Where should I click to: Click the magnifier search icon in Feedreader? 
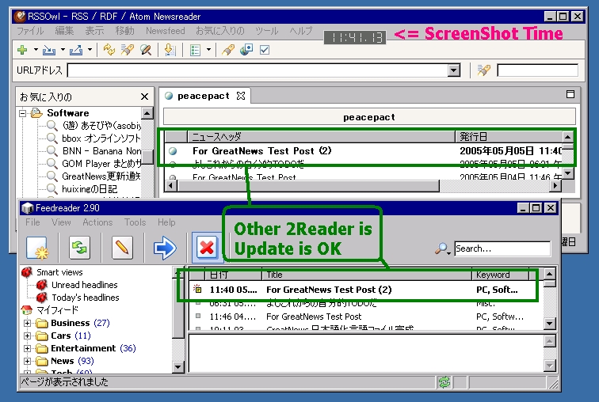[442, 248]
